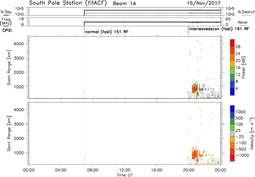Screen dimensions: 255x177
Task: Click the dashed vertical marker in velocity panel
Action: [x=84, y=133]
